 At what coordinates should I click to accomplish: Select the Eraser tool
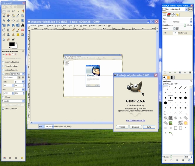click(22, 30)
